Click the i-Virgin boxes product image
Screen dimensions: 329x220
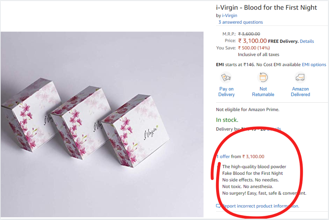pos(102,124)
